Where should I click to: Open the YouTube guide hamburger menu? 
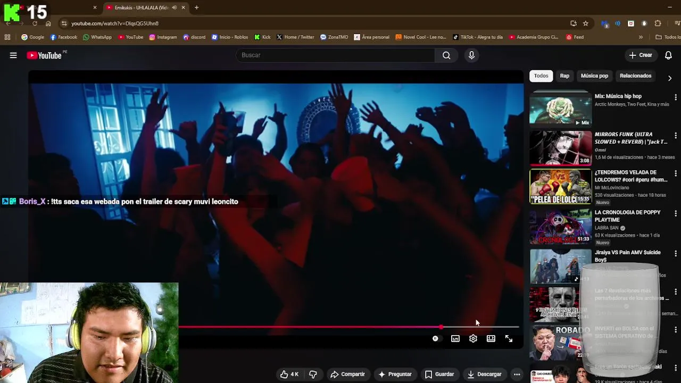[x=13, y=55]
